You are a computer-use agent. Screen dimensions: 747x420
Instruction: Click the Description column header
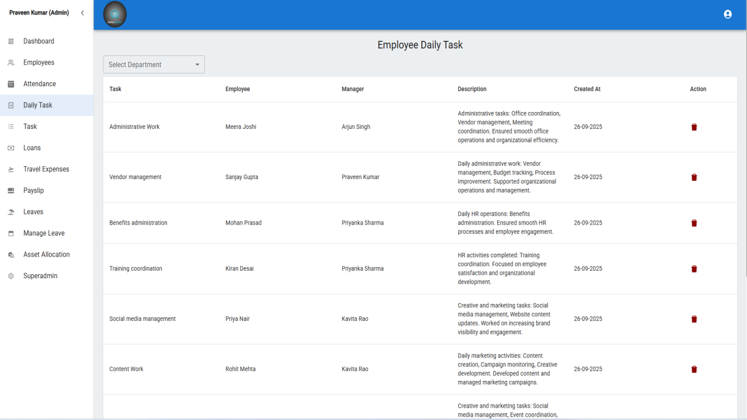point(472,89)
